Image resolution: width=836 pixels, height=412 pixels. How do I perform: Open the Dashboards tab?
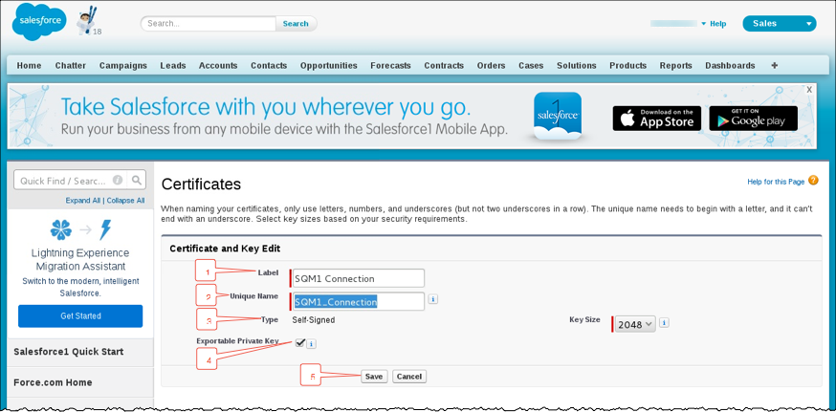(x=730, y=66)
